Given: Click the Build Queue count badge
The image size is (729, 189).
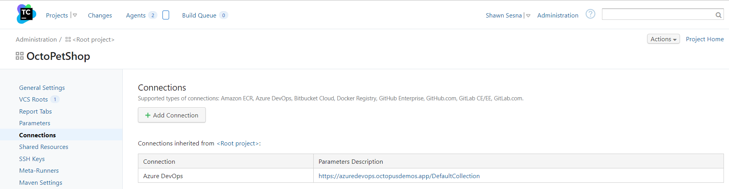Looking at the screenshot, I should pyautogui.click(x=223, y=15).
